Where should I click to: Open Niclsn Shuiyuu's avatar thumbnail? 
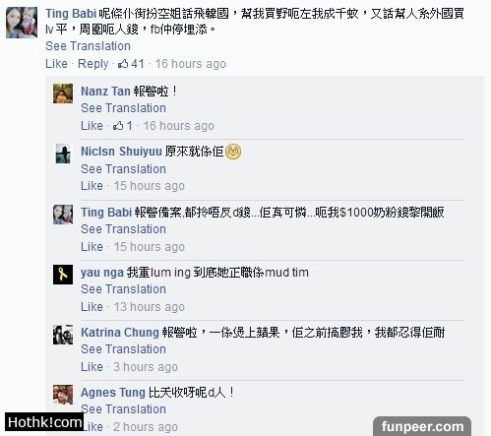[x=63, y=154]
